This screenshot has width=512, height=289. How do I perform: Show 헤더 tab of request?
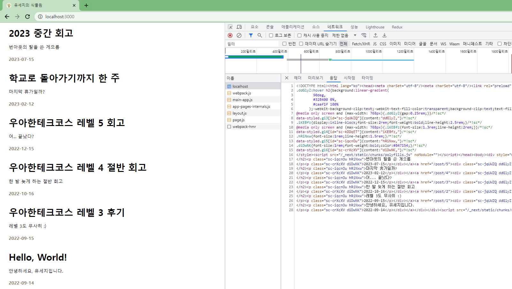[298, 78]
